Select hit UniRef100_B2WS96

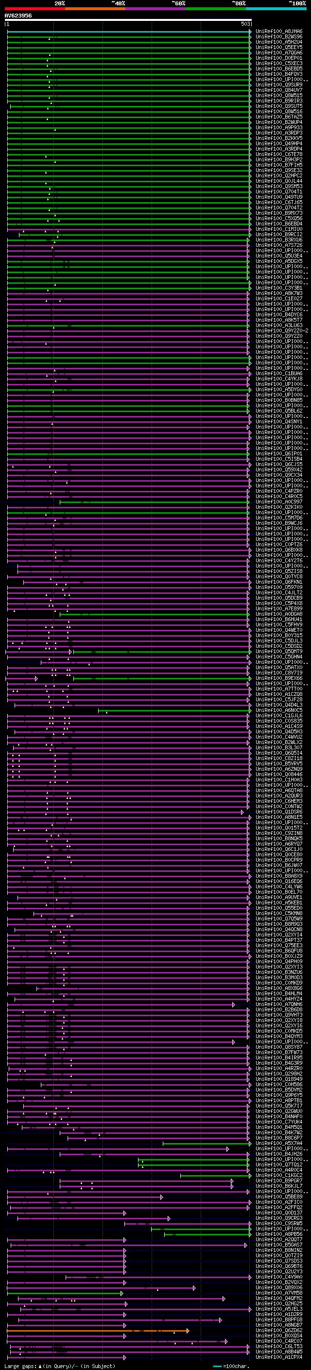[279, 37]
